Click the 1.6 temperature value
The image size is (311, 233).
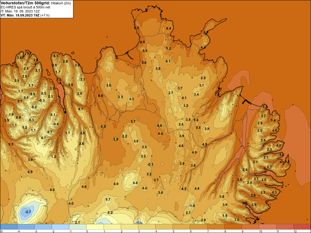11,114
